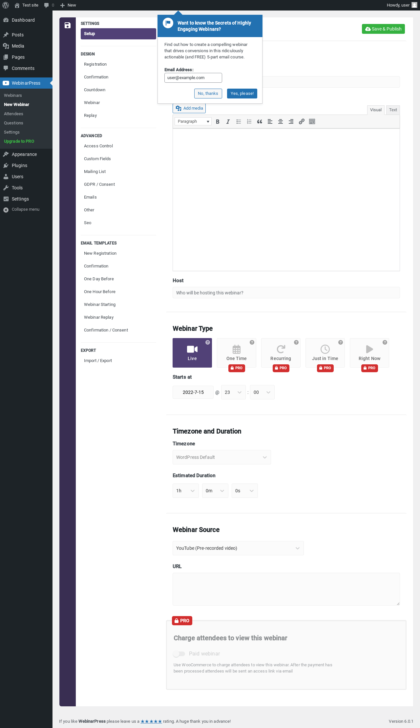Toggle the Paid webinar switch
Image resolution: width=420 pixels, height=728 pixels.
[x=179, y=653]
